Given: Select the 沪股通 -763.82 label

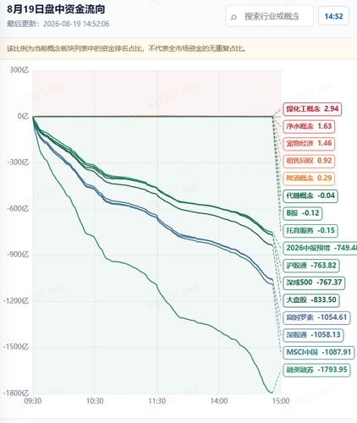Looking at the screenshot, I should click(x=311, y=266).
